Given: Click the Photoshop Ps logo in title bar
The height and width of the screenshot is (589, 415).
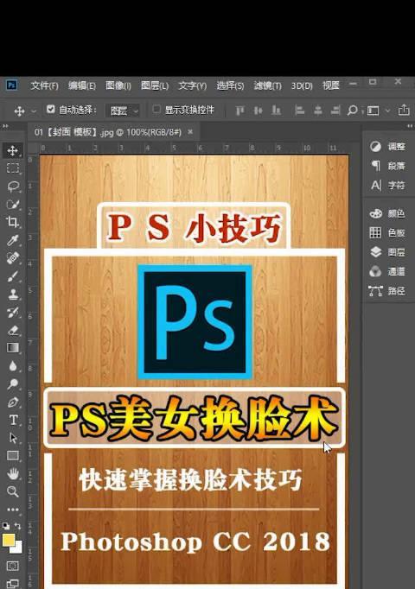Looking at the screenshot, I should 11,85.
